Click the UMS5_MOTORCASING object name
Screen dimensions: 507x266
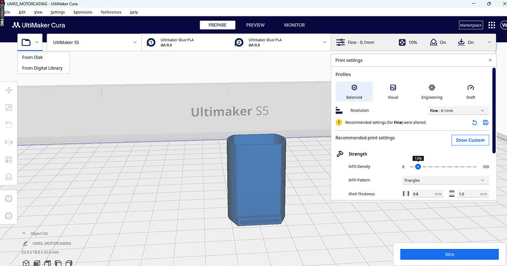pyautogui.click(x=52, y=243)
